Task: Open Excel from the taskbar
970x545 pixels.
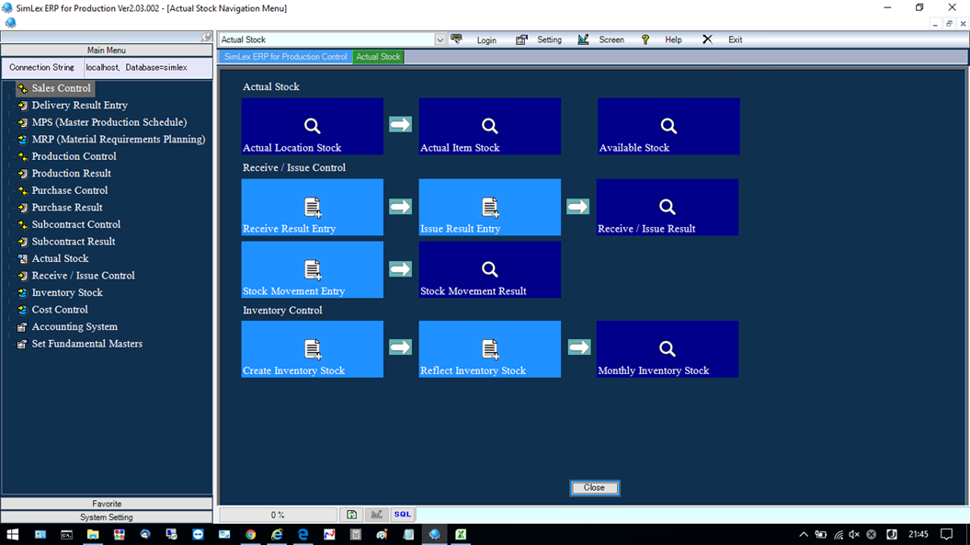Action: 461,535
